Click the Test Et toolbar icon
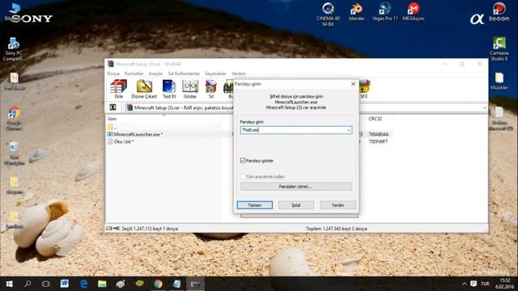Viewport: 518px width, 291px height. 169,89
